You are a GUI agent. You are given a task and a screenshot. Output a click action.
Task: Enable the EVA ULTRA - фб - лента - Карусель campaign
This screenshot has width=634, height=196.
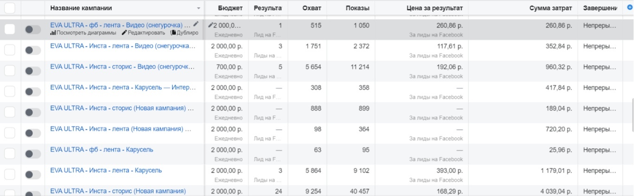click(33, 154)
